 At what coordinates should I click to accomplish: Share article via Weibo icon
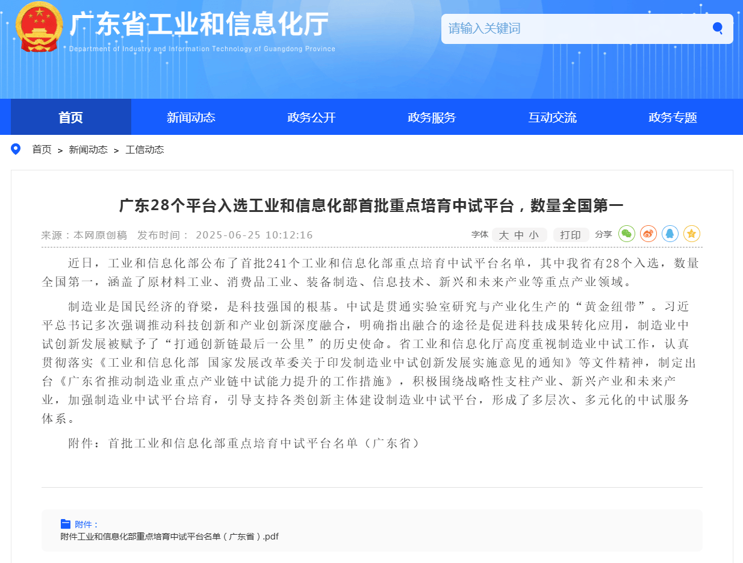(648, 234)
